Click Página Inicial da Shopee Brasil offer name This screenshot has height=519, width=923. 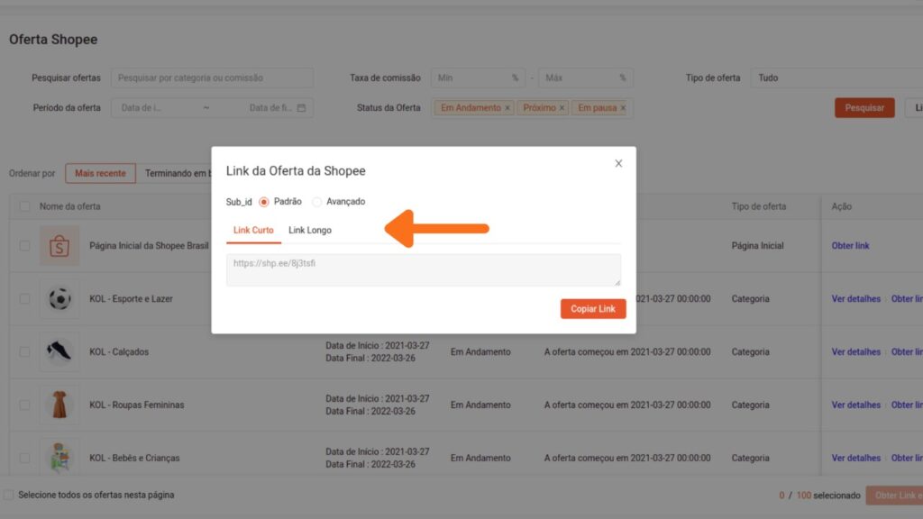pyautogui.click(x=149, y=245)
